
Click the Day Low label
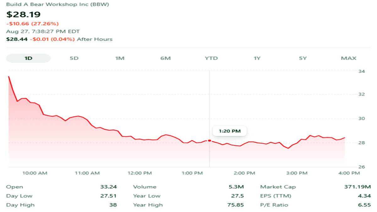pos(19,196)
